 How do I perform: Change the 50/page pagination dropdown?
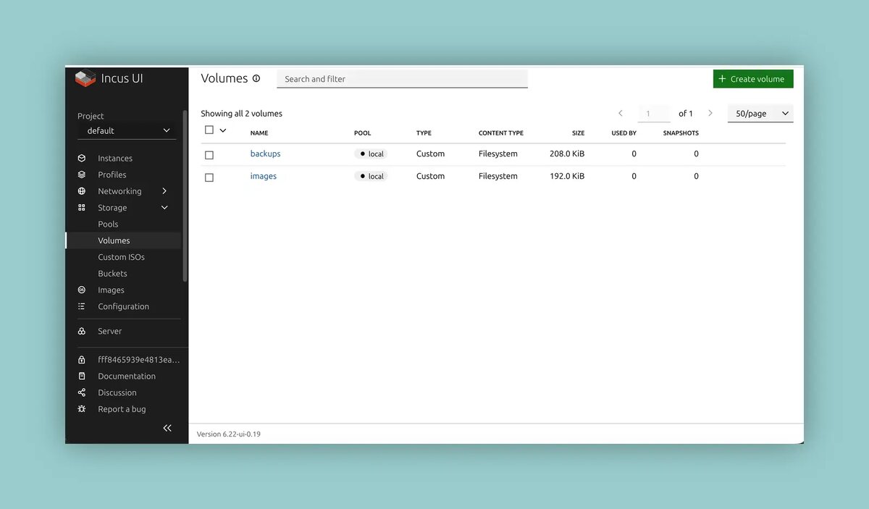(760, 113)
